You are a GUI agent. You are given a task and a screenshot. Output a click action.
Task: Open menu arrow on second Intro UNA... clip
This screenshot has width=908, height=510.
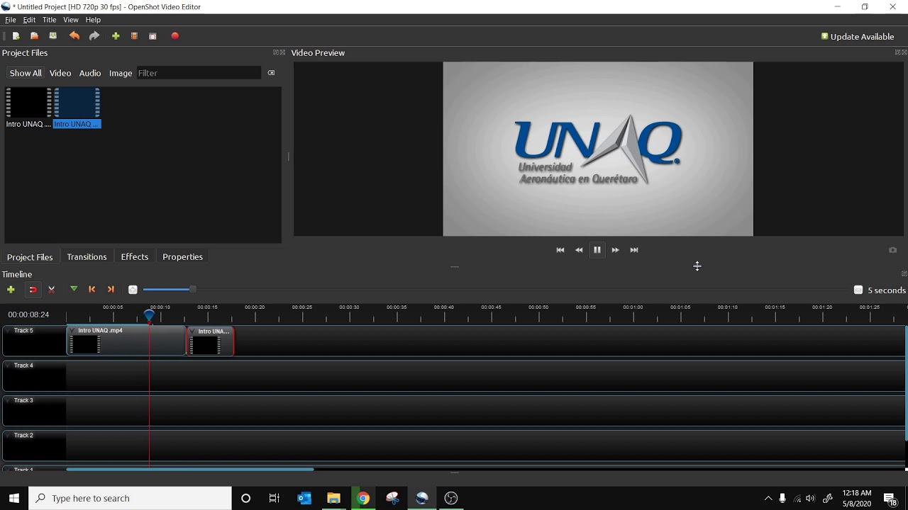(x=193, y=331)
